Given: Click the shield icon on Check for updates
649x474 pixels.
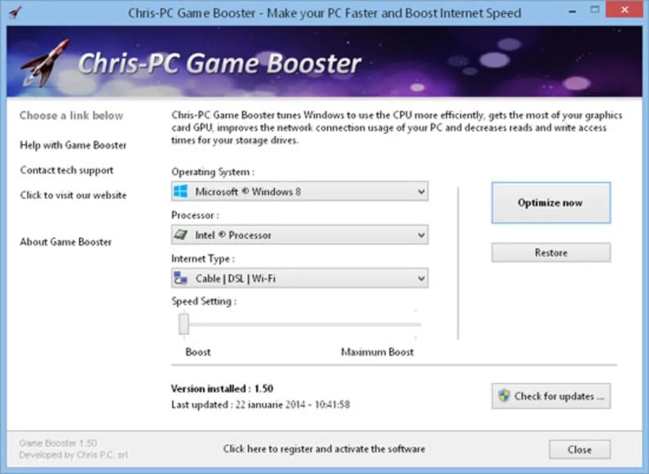Looking at the screenshot, I should tap(505, 396).
